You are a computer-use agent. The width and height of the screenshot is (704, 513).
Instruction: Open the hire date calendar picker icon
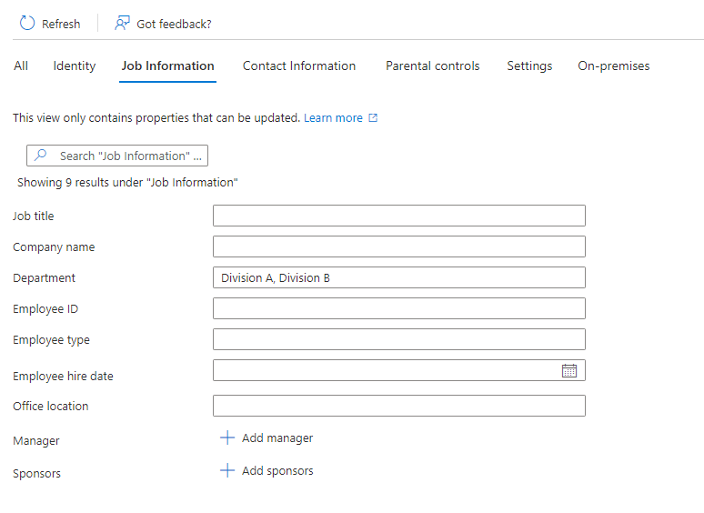(x=569, y=370)
